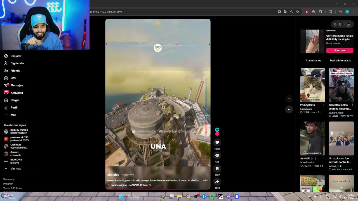Open Chrome extensions puzzle icon
The image size is (358, 201).
point(321,12)
